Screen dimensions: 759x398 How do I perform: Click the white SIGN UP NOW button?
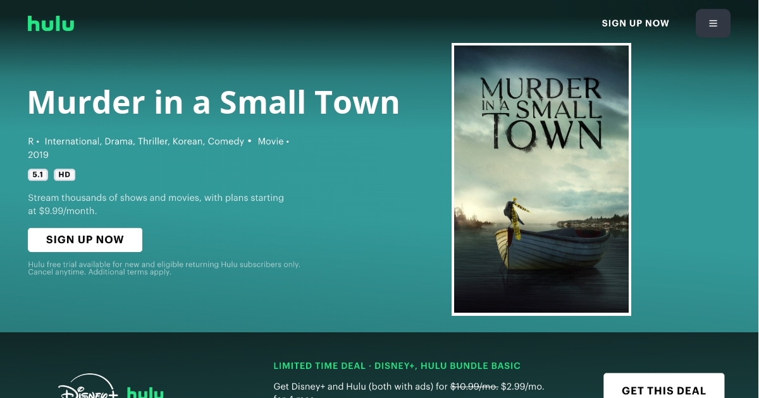coord(85,240)
